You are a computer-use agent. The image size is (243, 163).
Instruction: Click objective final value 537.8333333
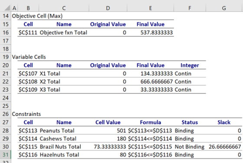(157, 32)
